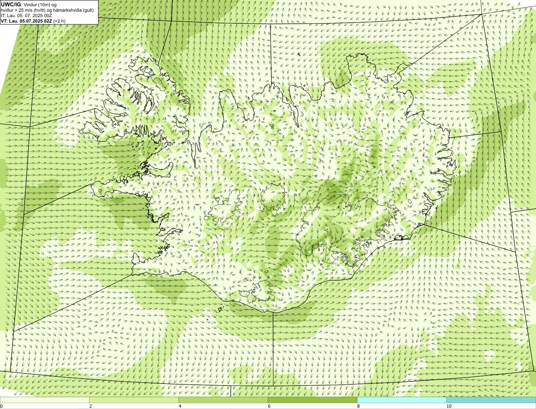This screenshot has width=536, height=409.
Task: Click the 4–6 m/s green legend band
Action: 223,400
